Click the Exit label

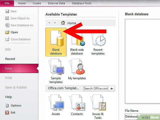click(x=13, y=112)
